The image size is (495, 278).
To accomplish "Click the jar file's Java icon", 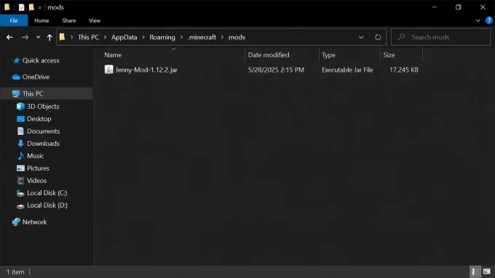I will click(x=108, y=70).
